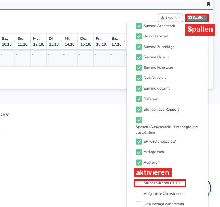Screen dimensions: 220x207
Task: Toggle the Spesen Auswahlfeld checkbox
Action: [x=139, y=120]
